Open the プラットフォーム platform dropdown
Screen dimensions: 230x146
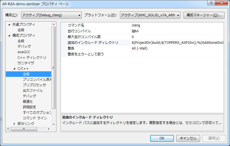click(x=150, y=15)
